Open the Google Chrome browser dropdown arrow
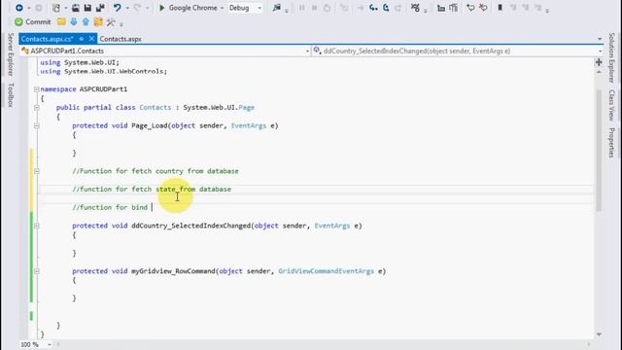622x350 pixels. (222, 8)
